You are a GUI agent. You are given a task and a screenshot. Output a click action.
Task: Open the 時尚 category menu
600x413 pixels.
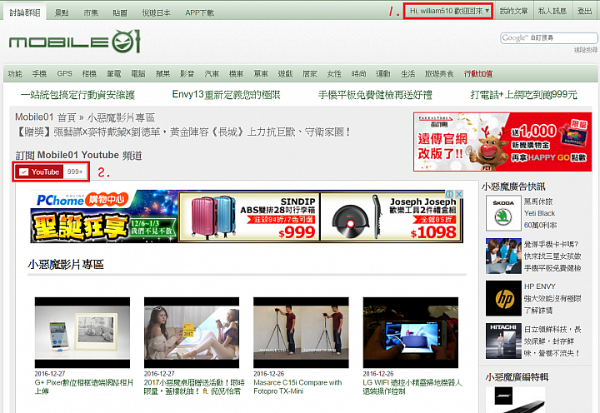point(358,73)
